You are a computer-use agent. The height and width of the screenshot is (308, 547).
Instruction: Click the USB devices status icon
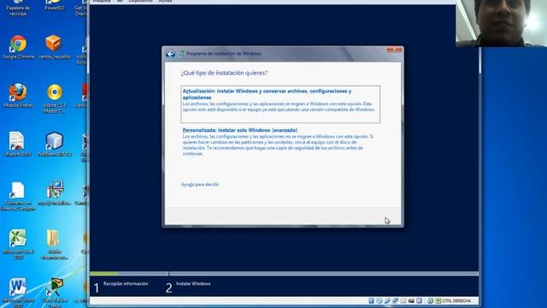[x=387, y=300]
